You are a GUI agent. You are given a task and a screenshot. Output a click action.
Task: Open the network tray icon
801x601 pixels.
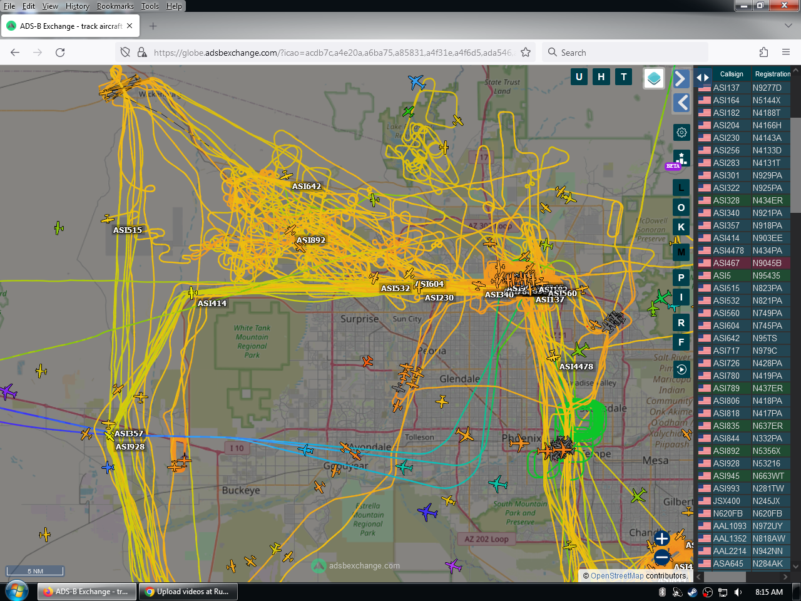[723, 592]
